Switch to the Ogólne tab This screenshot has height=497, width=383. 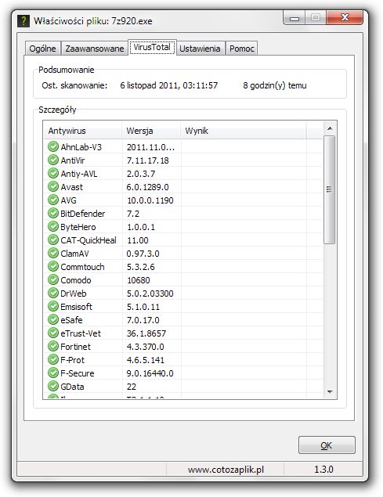[x=42, y=49]
